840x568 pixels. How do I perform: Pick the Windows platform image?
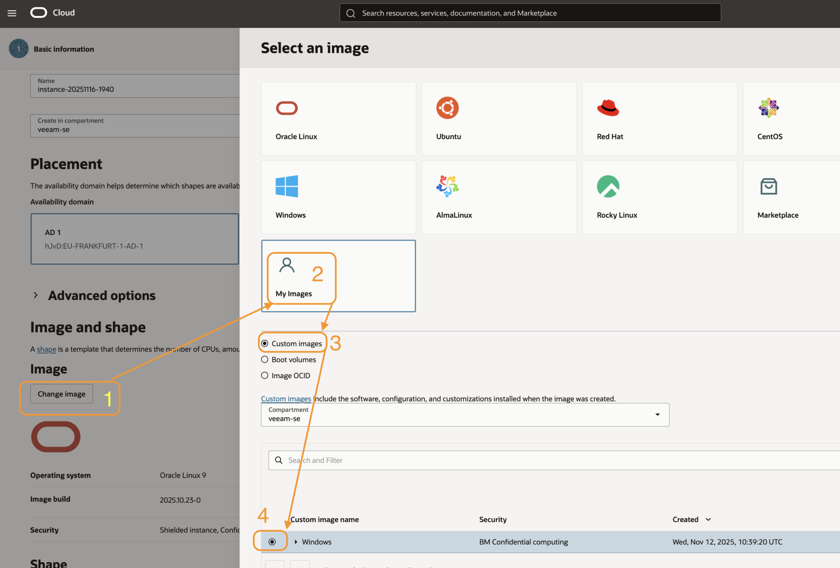click(x=338, y=197)
